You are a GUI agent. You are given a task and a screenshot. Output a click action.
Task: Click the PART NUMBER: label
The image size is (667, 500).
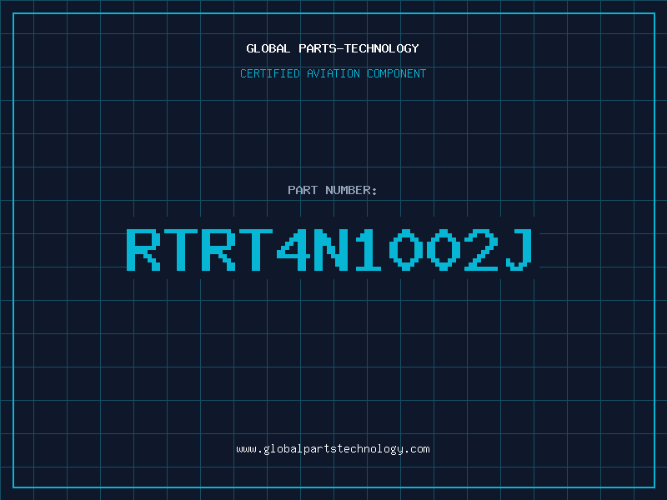tap(332, 190)
